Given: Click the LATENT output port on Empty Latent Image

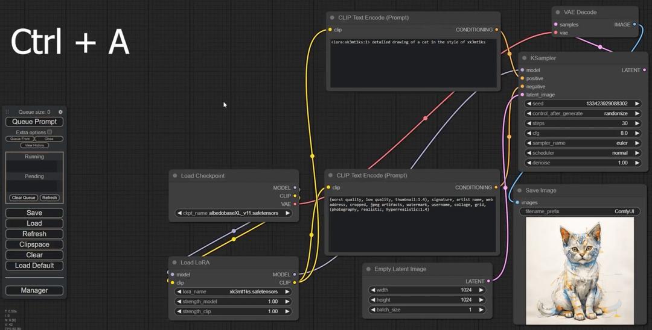Looking at the screenshot, I should pyautogui.click(x=488, y=281).
